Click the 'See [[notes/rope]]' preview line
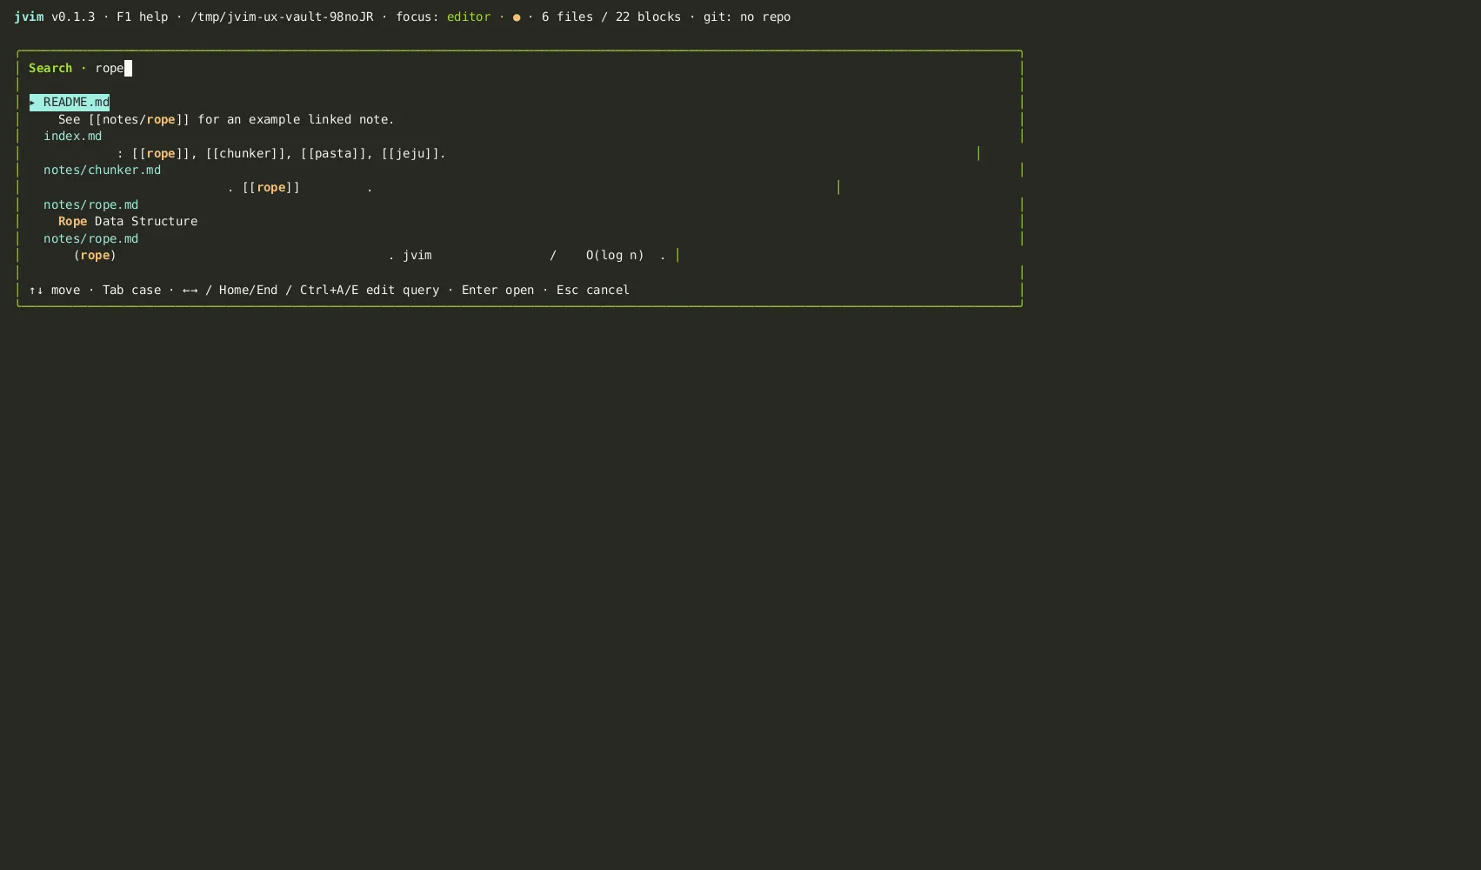1481x870 pixels. [226, 119]
